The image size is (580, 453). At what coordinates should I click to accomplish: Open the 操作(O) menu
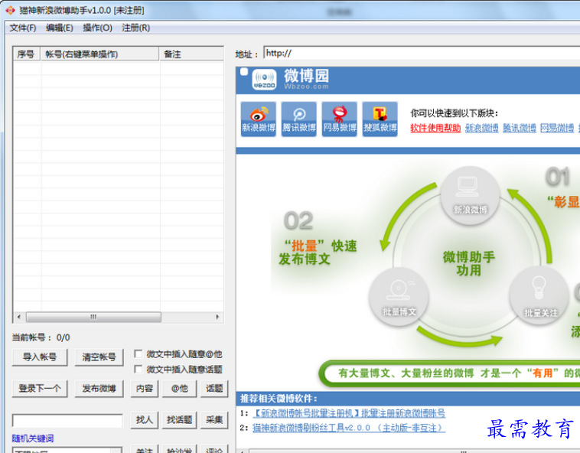pyautogui.click(x=97, y=28)
